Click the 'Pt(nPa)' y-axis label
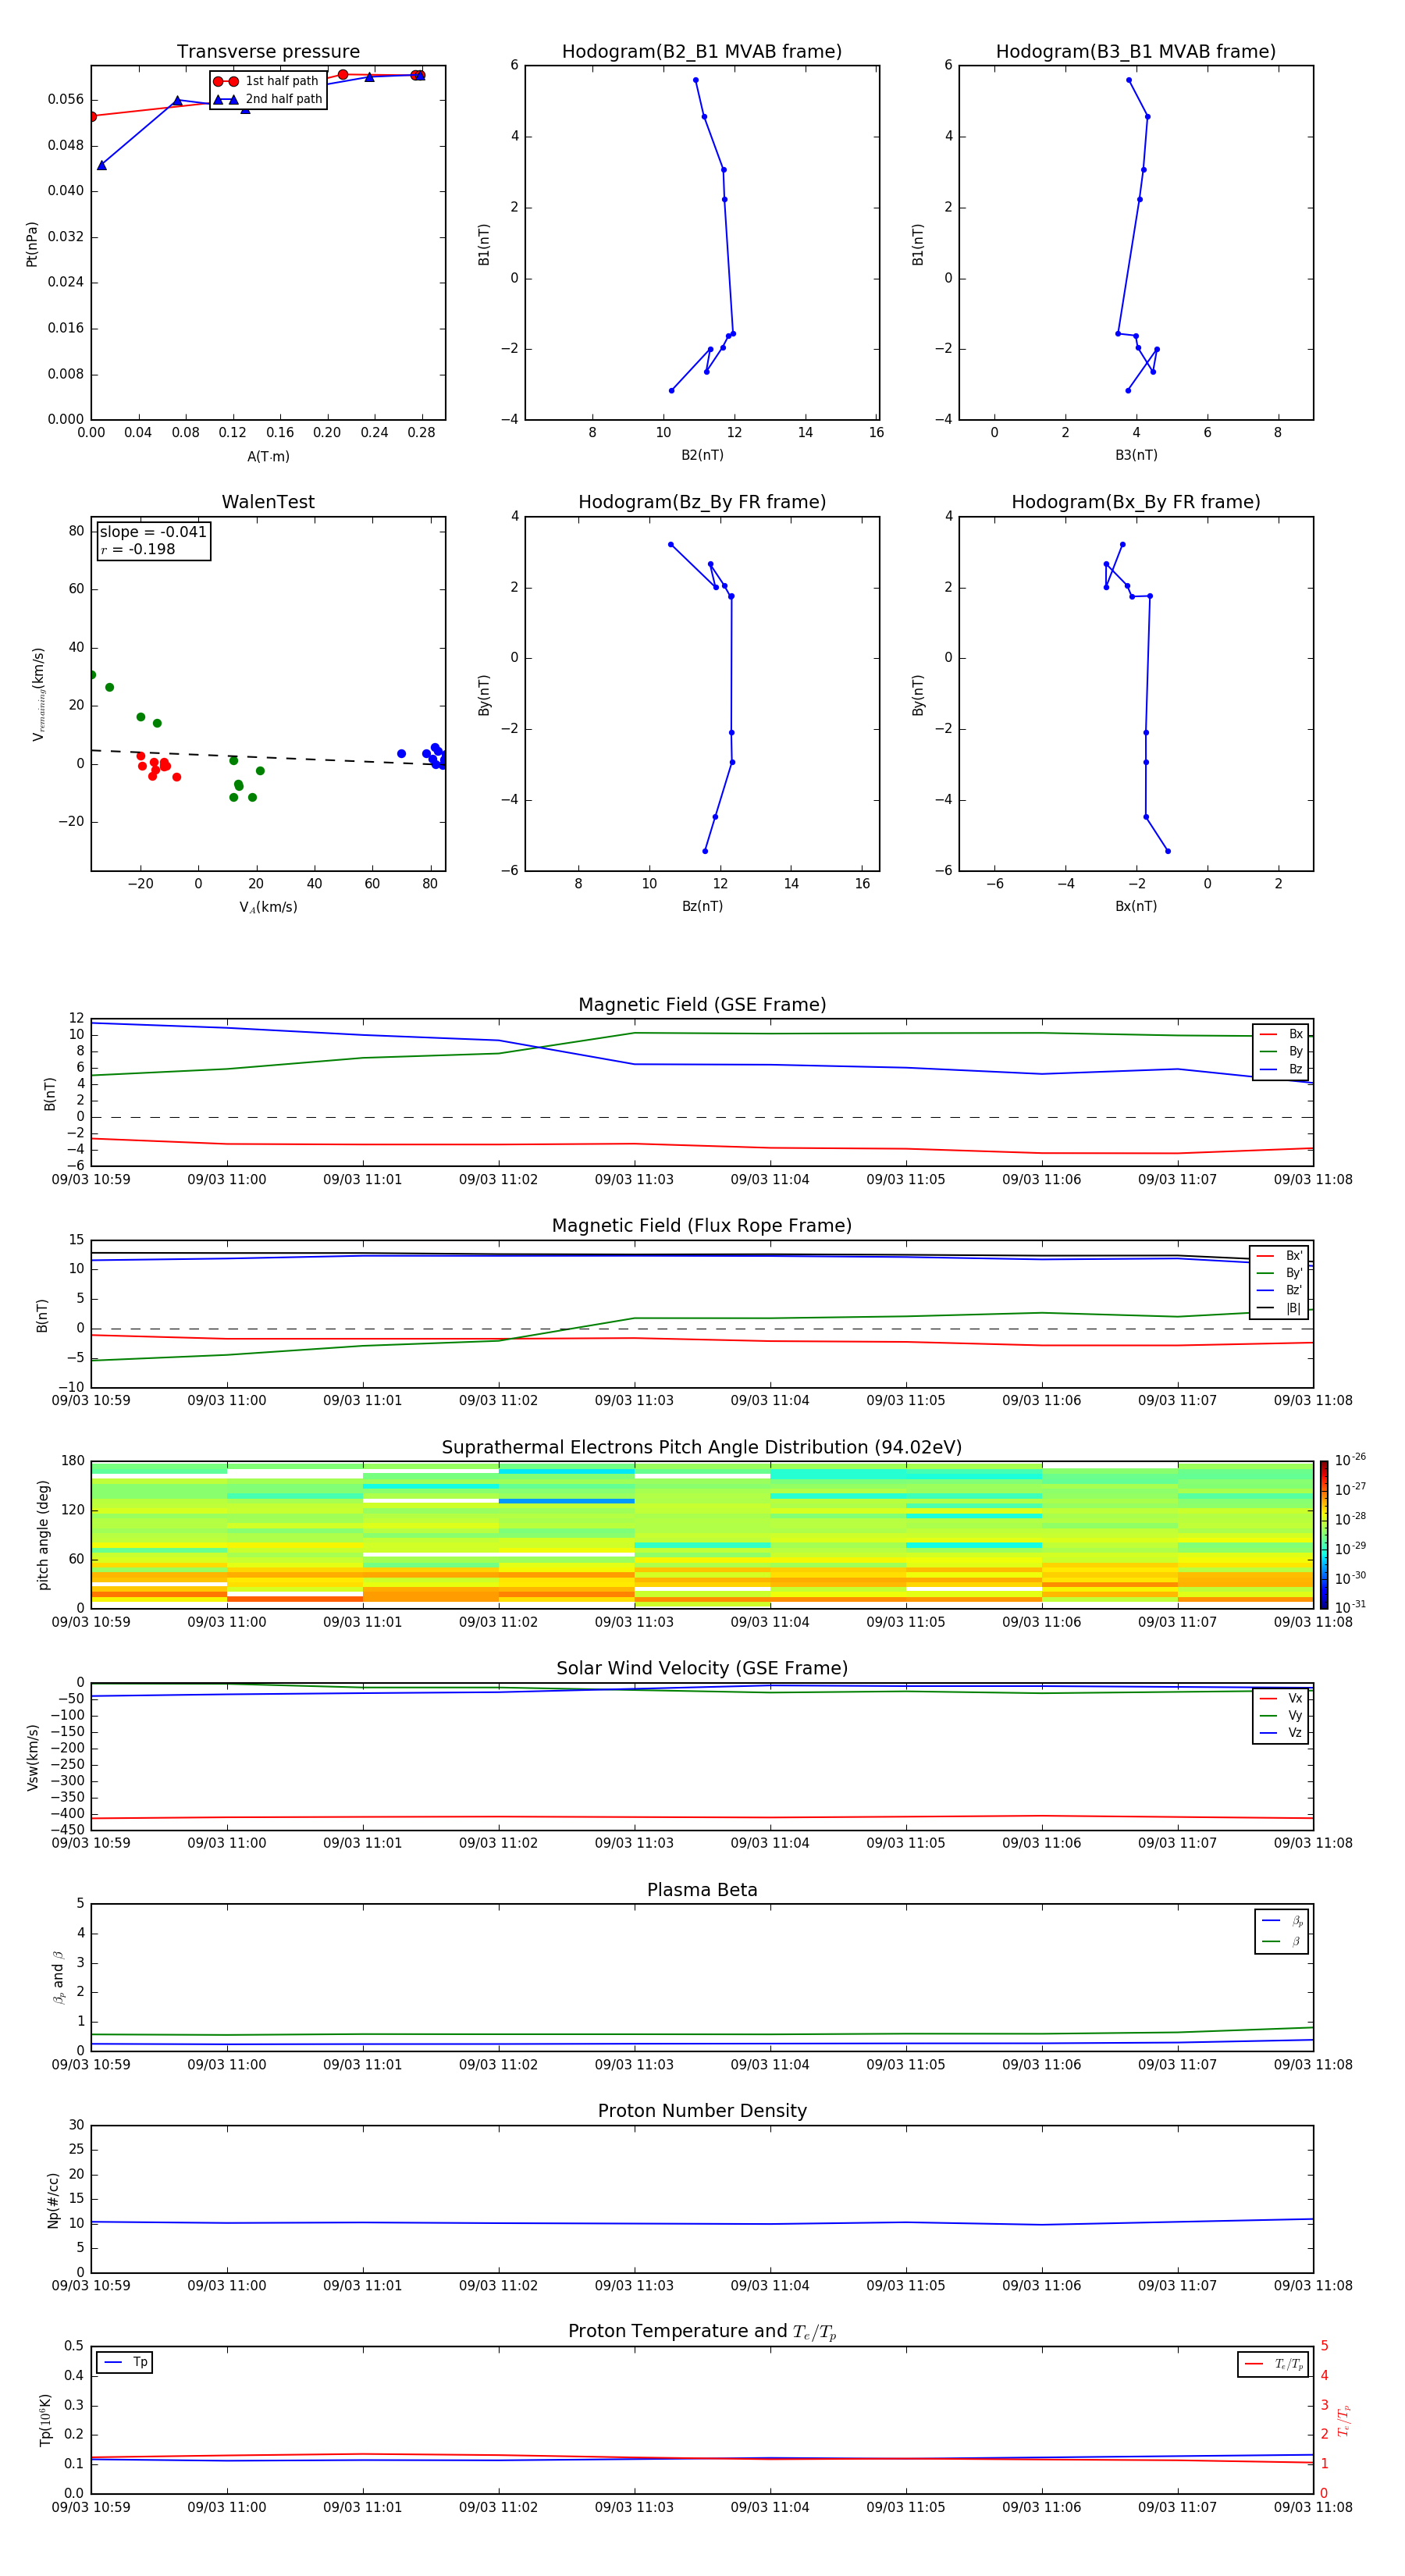Screen dimensions: 1405x2576 pyautogui.click(x=32, y=243)
